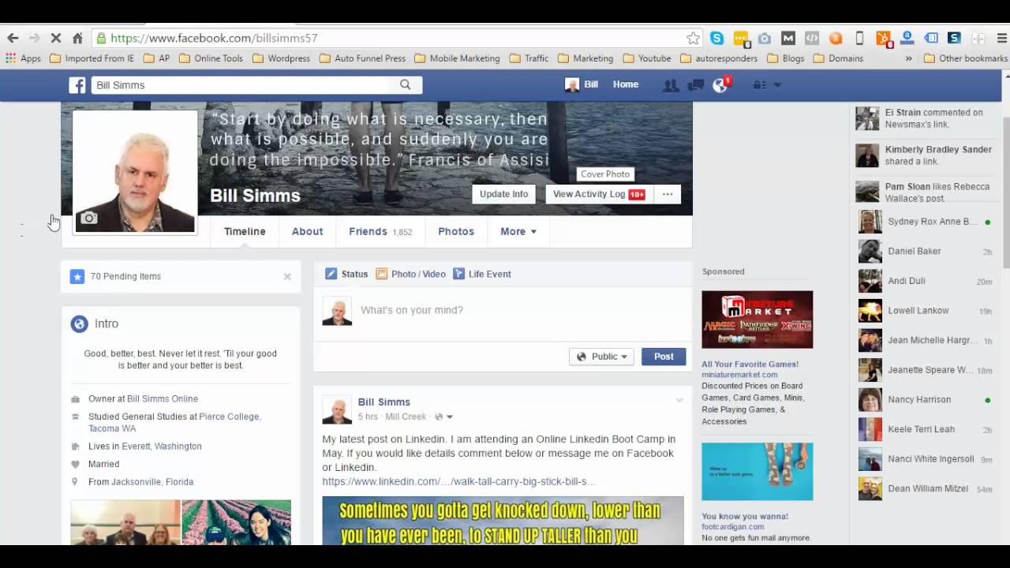
Task: Bookmark page with star icon
Action: (x=693, y=38)
